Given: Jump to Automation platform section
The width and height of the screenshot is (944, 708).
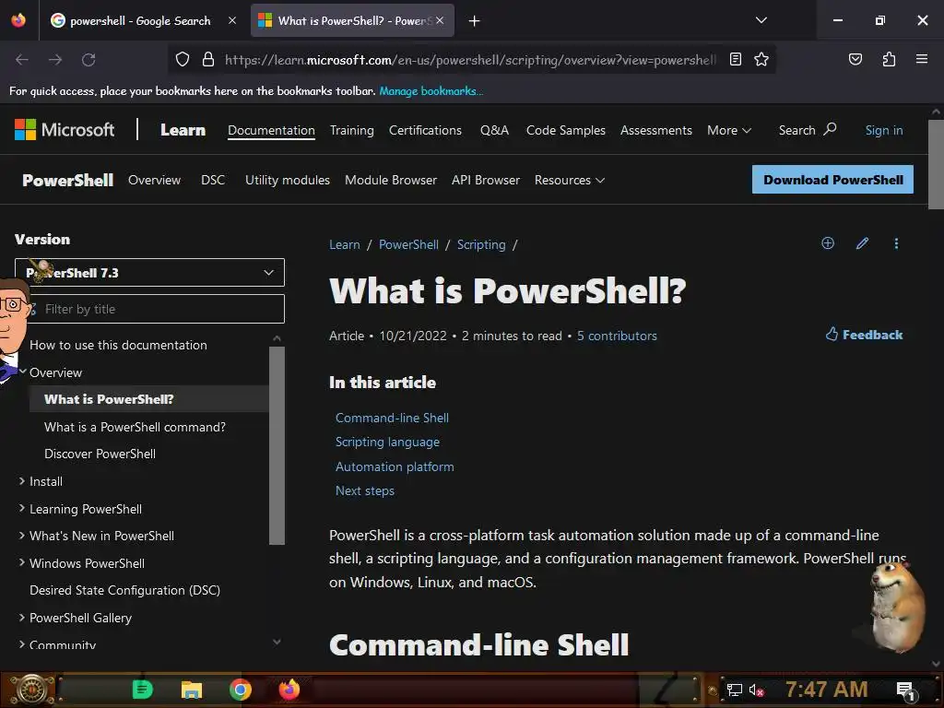Looking at the screenshot, I should click(395, 466).
